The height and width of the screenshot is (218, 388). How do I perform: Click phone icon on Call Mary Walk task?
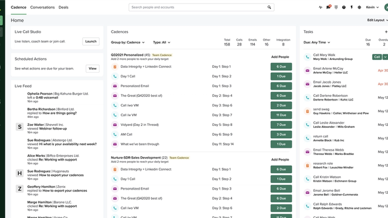coord(307,57)
